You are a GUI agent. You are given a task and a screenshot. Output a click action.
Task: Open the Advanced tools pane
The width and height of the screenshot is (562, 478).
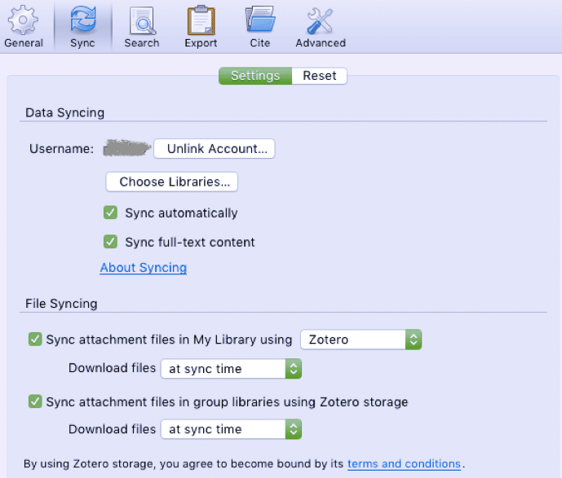(x=320, y=26)
